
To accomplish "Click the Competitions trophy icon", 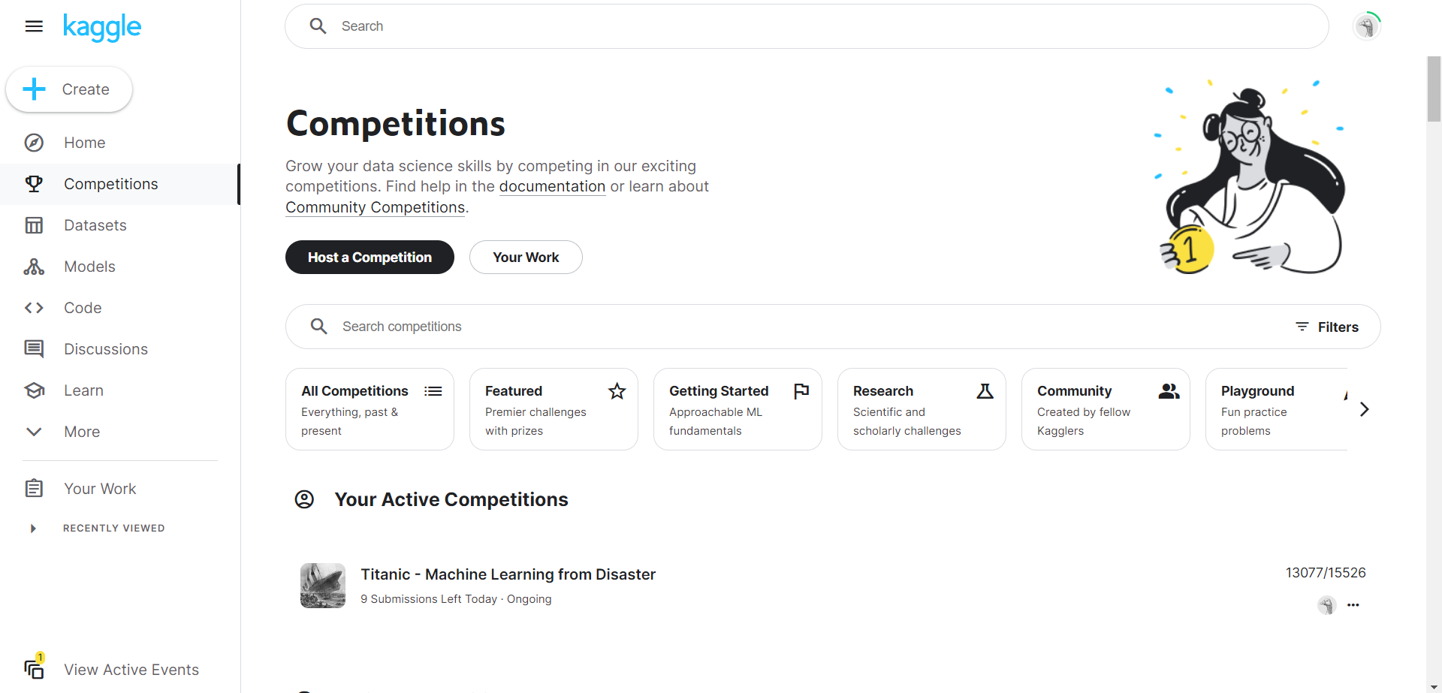I will (x=34, y=184).
